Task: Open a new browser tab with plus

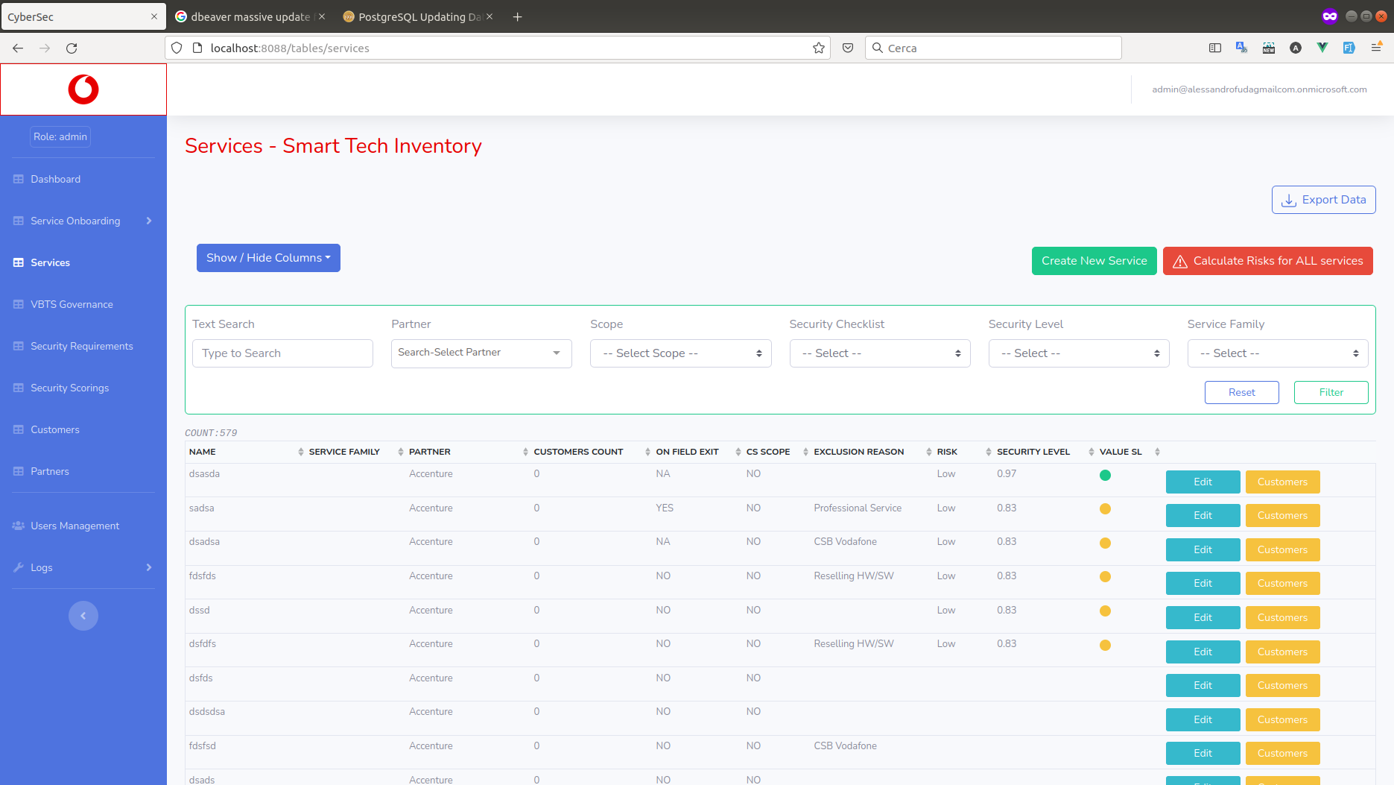Action: point(517,16)
